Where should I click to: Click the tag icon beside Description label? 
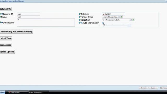pyautogui.click(x=1, y=22)
